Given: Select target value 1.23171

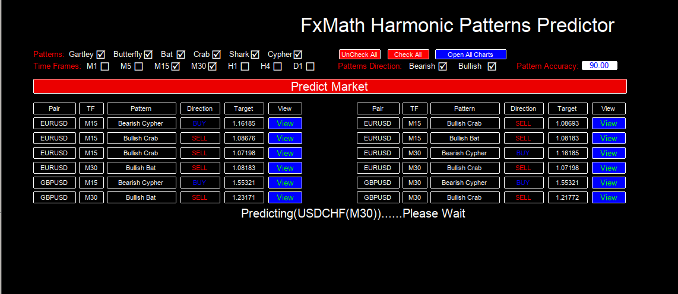Looking at the screenshot, I should [244, 197].
